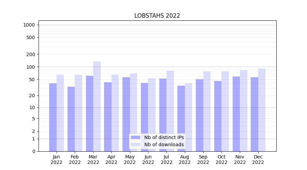Click the April 2022 downloads bar
This screenshot has height=170, width=307.
point(115,113)
